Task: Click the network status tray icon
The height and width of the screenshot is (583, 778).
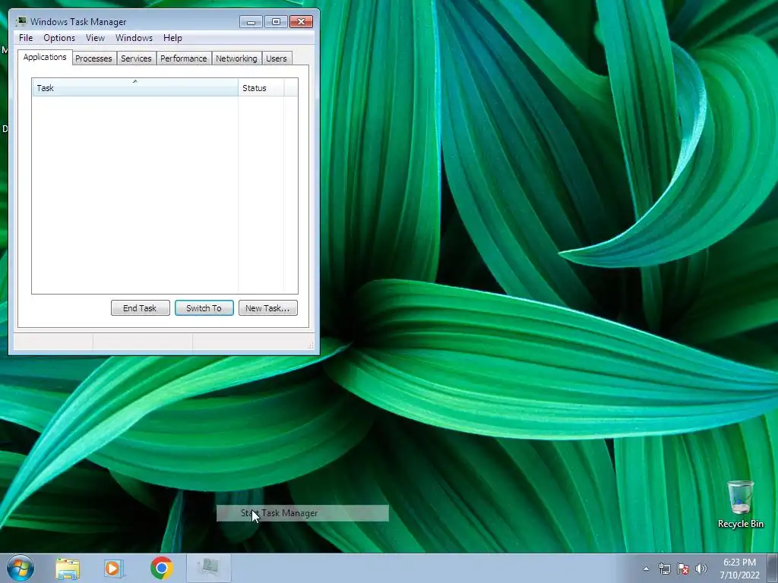Action: tap(664, 569)
